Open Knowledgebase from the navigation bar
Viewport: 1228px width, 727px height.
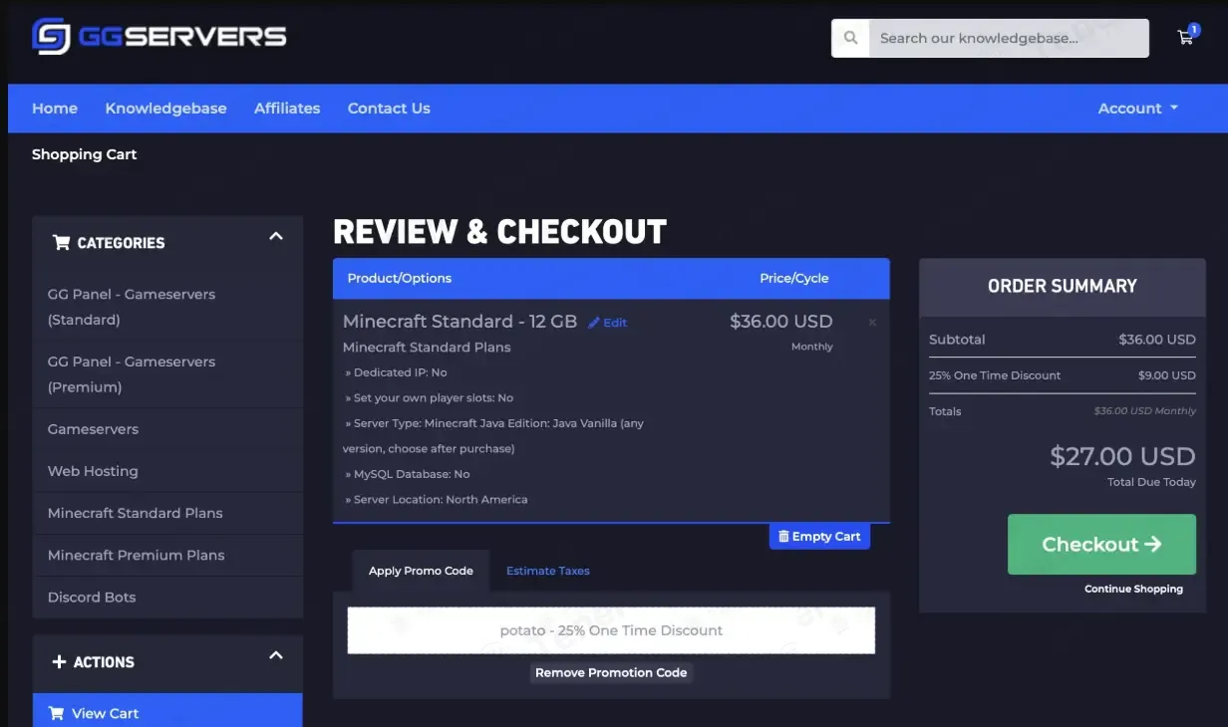click(x=165, y=109)
